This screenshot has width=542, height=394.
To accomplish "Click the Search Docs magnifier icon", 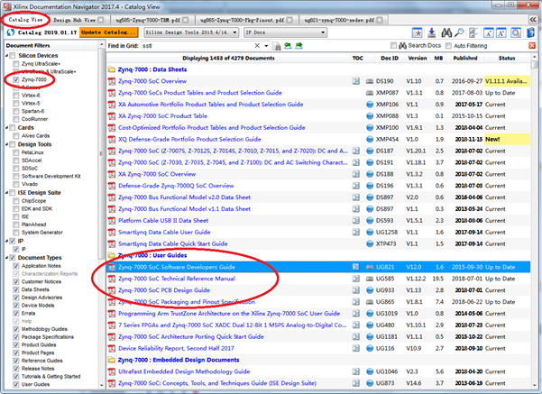I will (x=402, y=46).
